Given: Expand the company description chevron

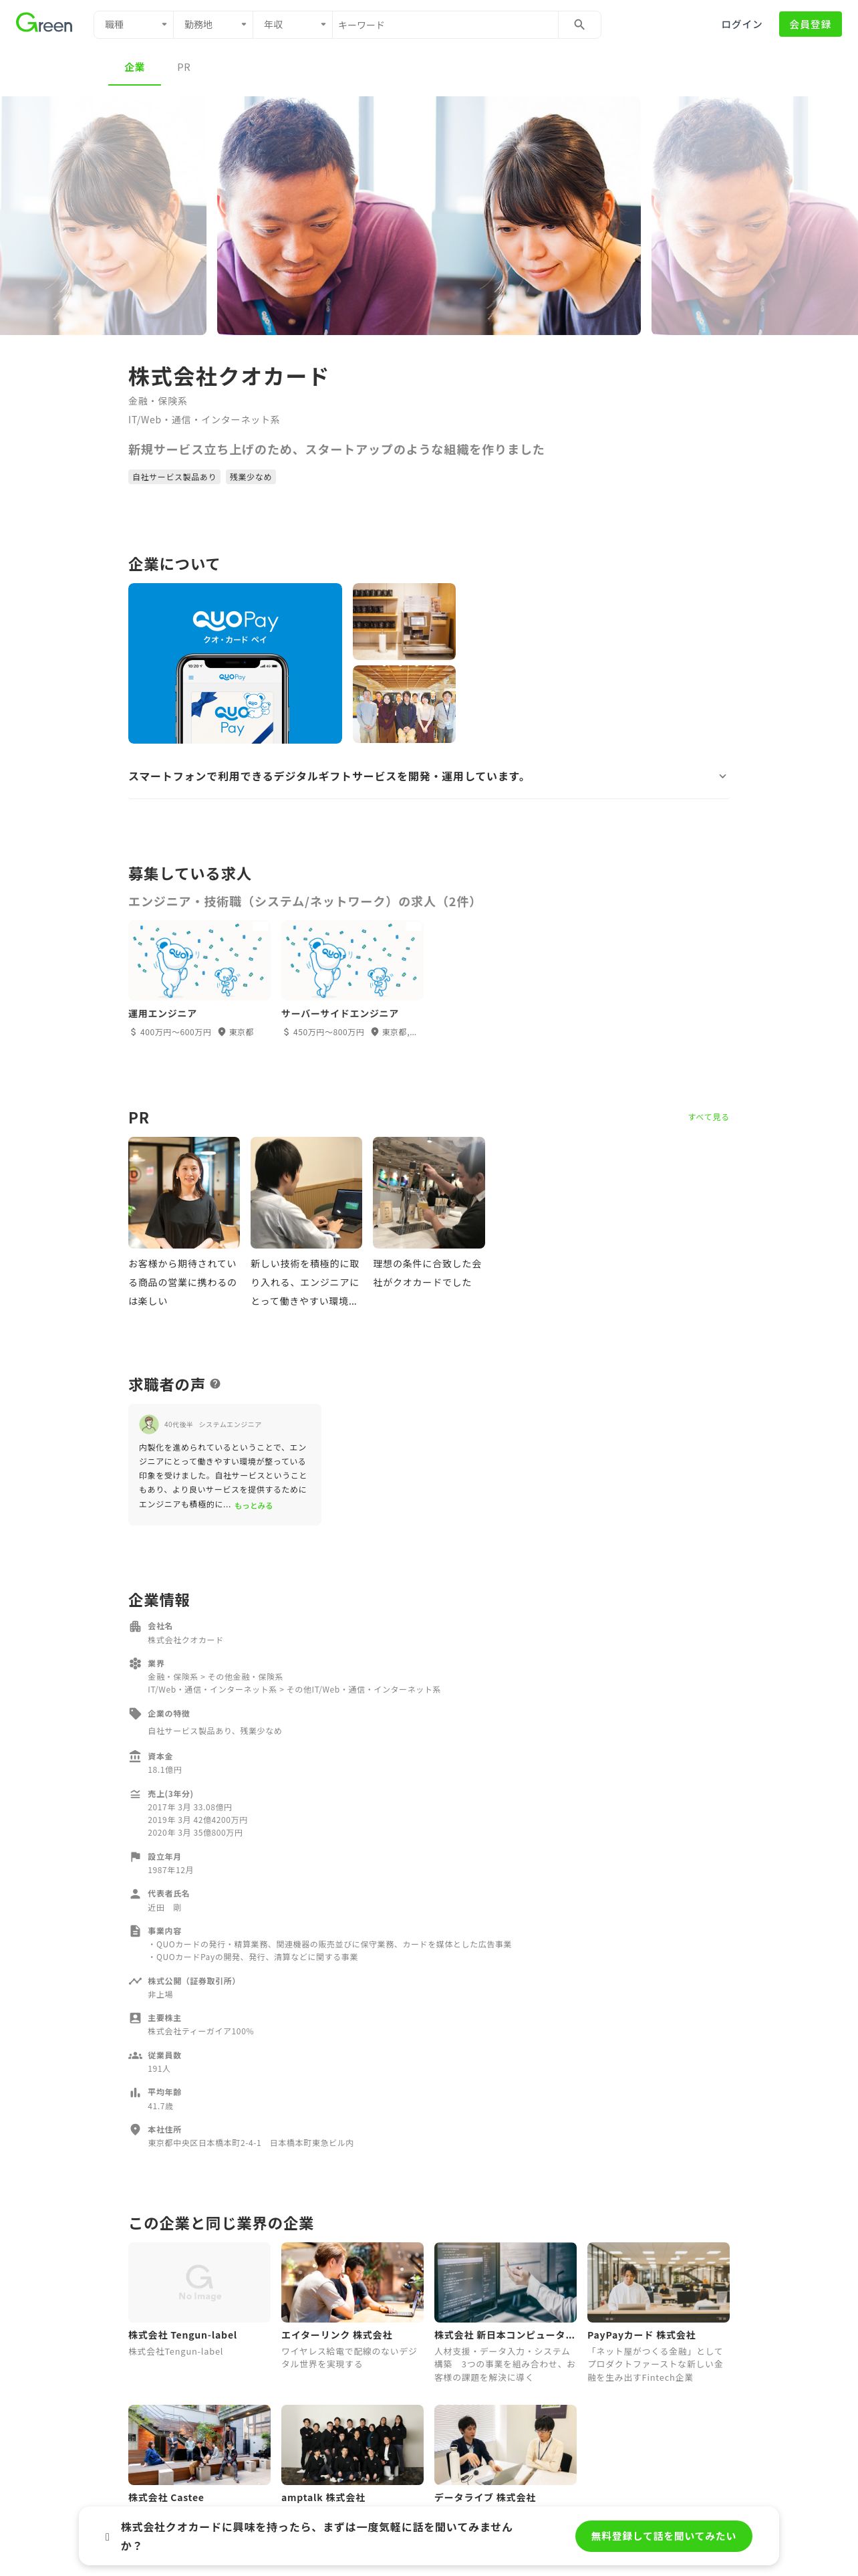Looking at the screenshot, I should click(722, 776).
